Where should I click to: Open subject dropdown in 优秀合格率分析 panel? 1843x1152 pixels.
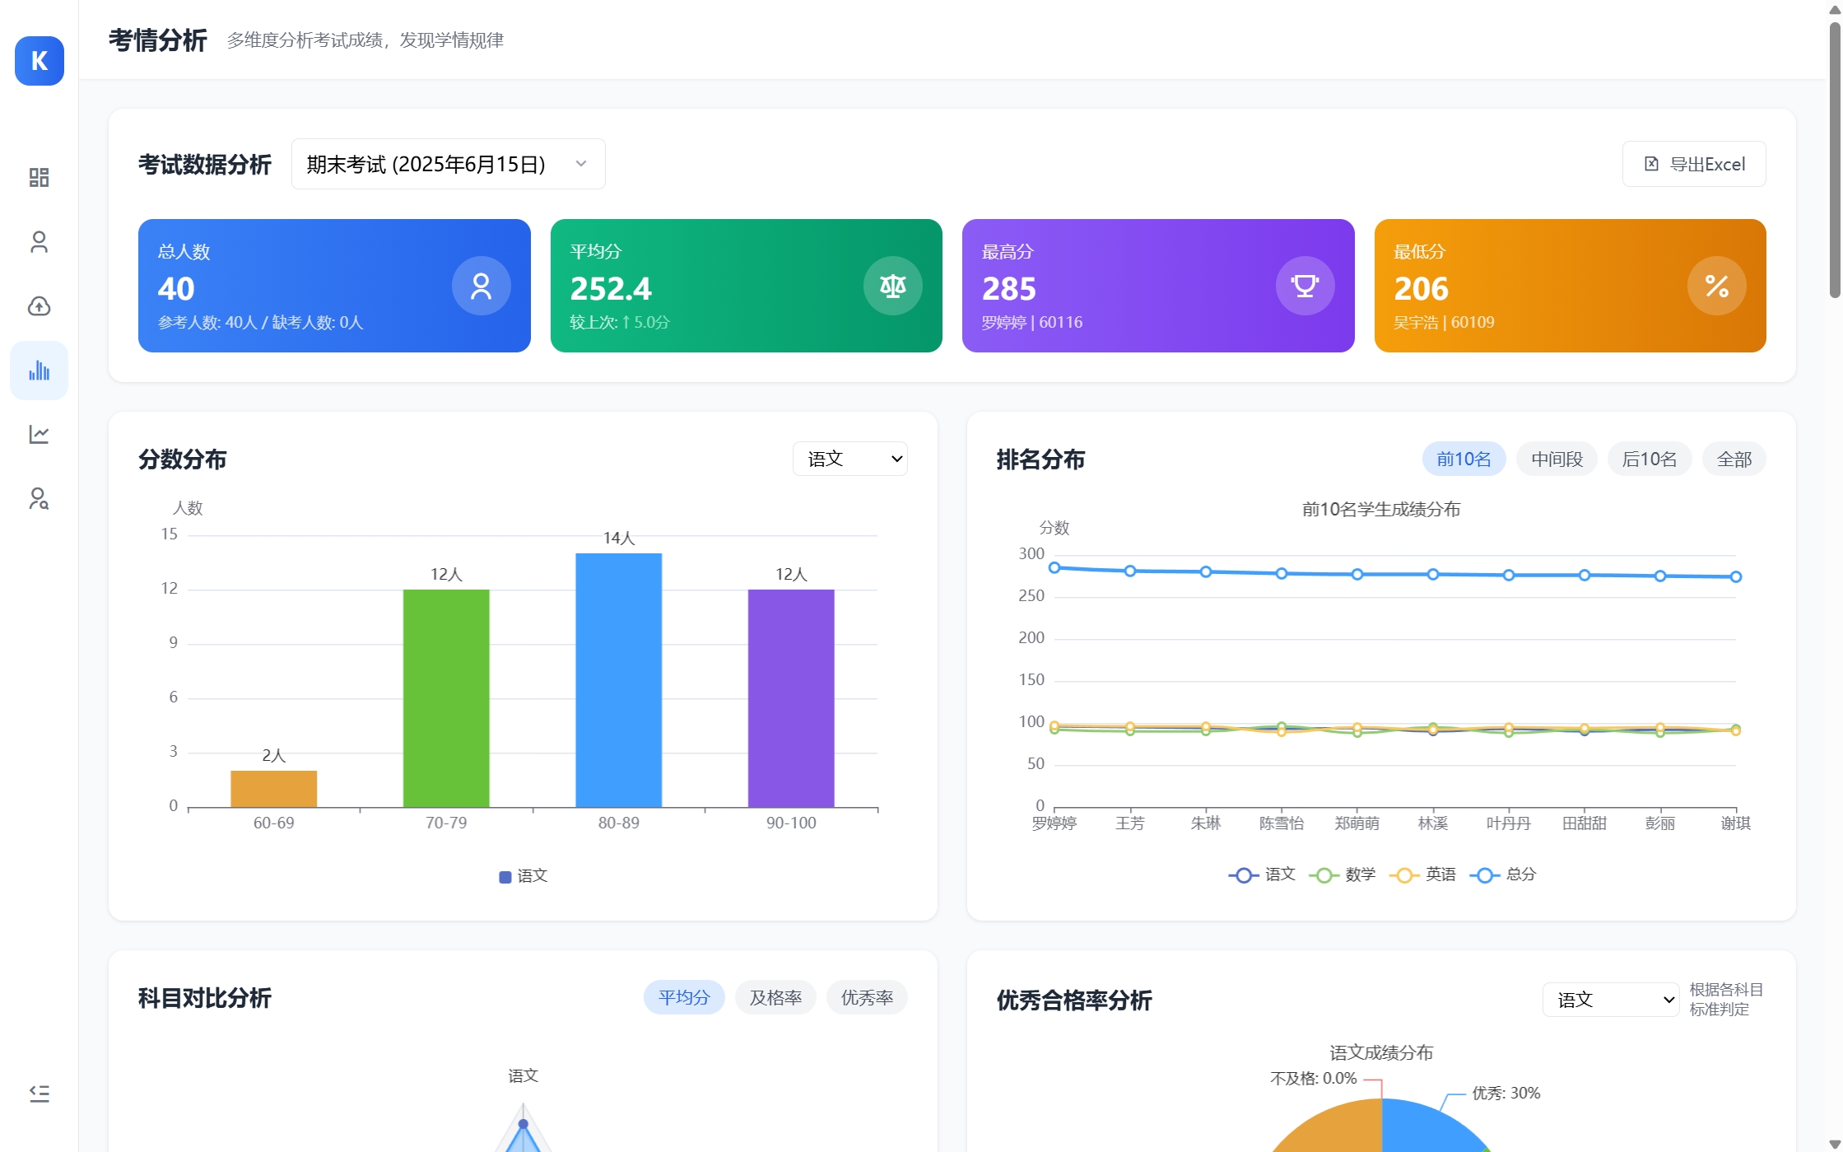point(1610,1000)
